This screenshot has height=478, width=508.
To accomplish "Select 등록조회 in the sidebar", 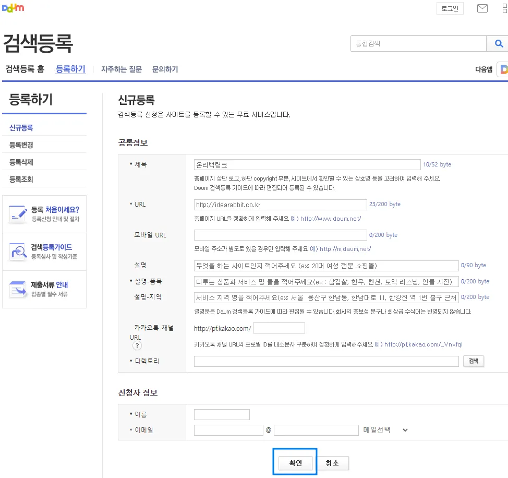I will 21,179.
